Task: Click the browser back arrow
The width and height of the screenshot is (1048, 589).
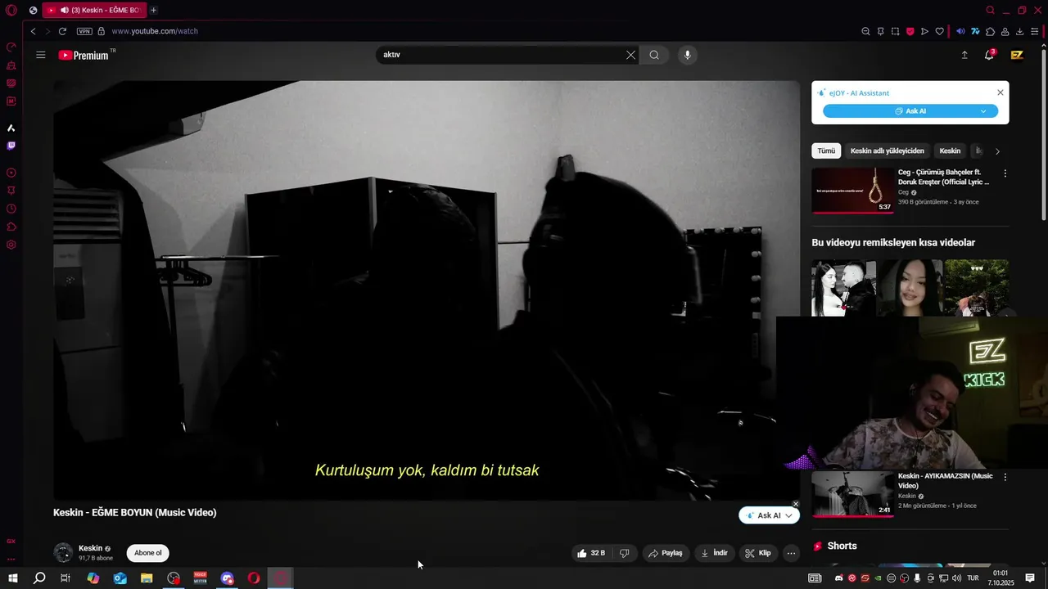Action: point(33,31)
